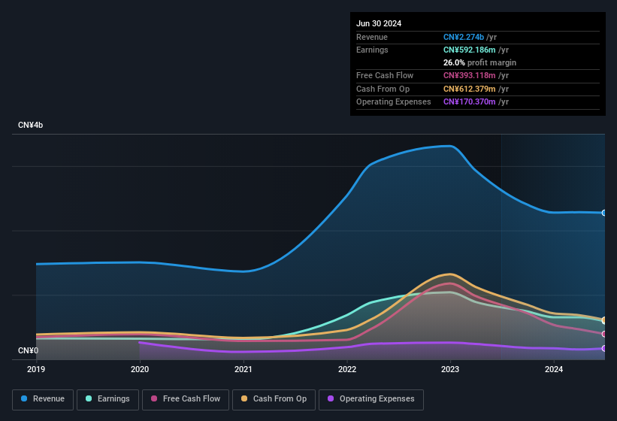Screen dimensions: 617x421
Task: Click the 2020 x-axis label
Action: (140, 369)
